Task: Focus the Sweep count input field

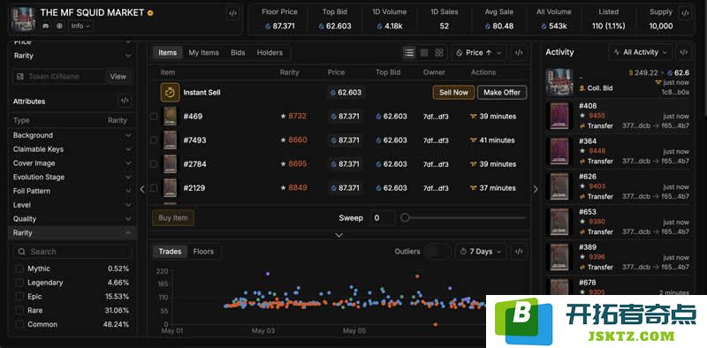Action: tap(383, 218)
